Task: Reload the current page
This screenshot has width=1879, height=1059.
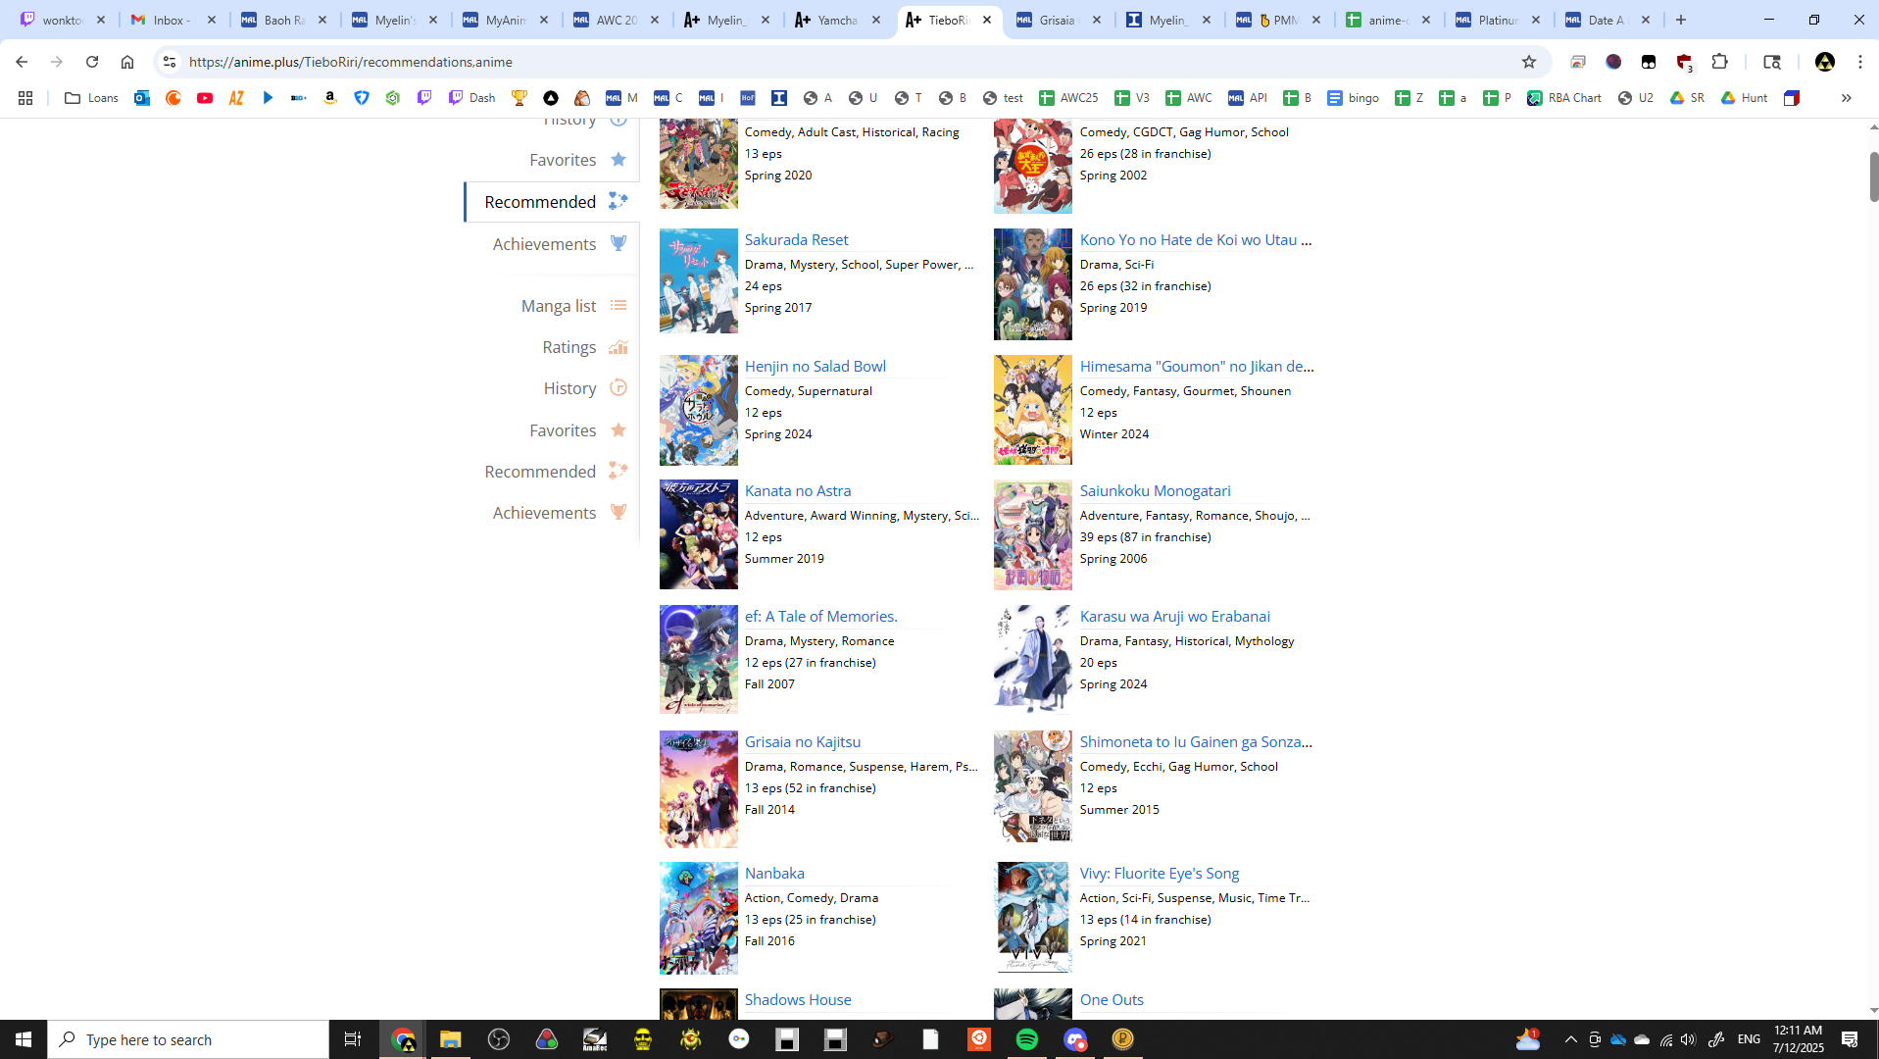Action: pos(92,62)
